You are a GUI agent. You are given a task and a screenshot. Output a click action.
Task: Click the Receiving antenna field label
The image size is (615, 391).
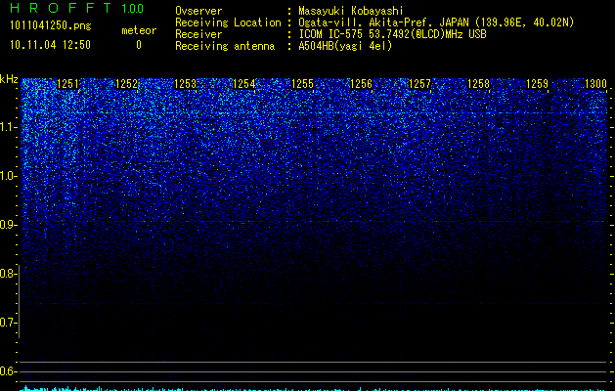click(225, 46)
